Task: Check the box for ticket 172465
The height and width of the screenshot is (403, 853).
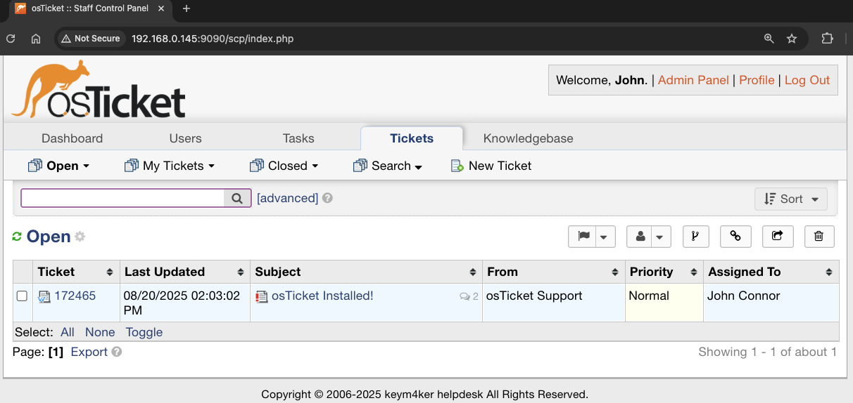Action: pyautogui.click(x=22, y=296)
